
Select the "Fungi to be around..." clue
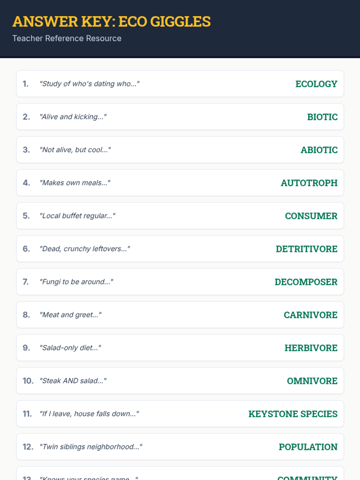click(76, 282)
